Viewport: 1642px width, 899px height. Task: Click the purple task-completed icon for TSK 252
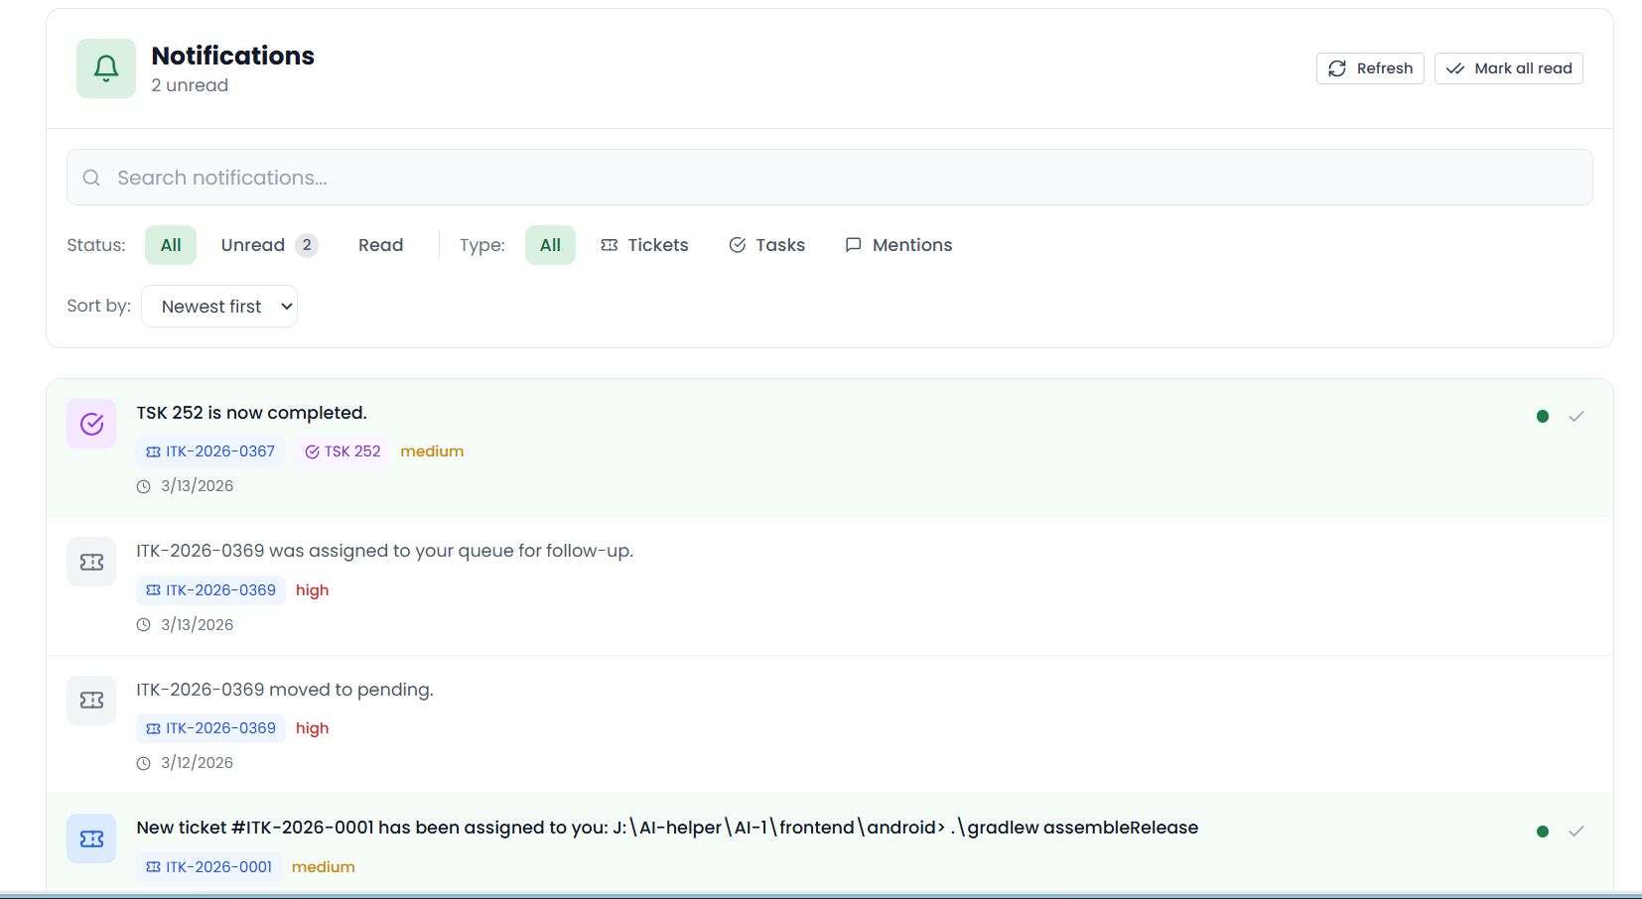pos(91,424)
